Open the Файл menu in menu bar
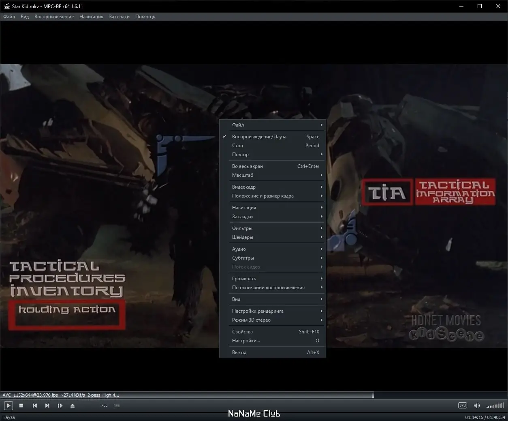The width and height of the screenshot is (508, 421). coord(9,17)
